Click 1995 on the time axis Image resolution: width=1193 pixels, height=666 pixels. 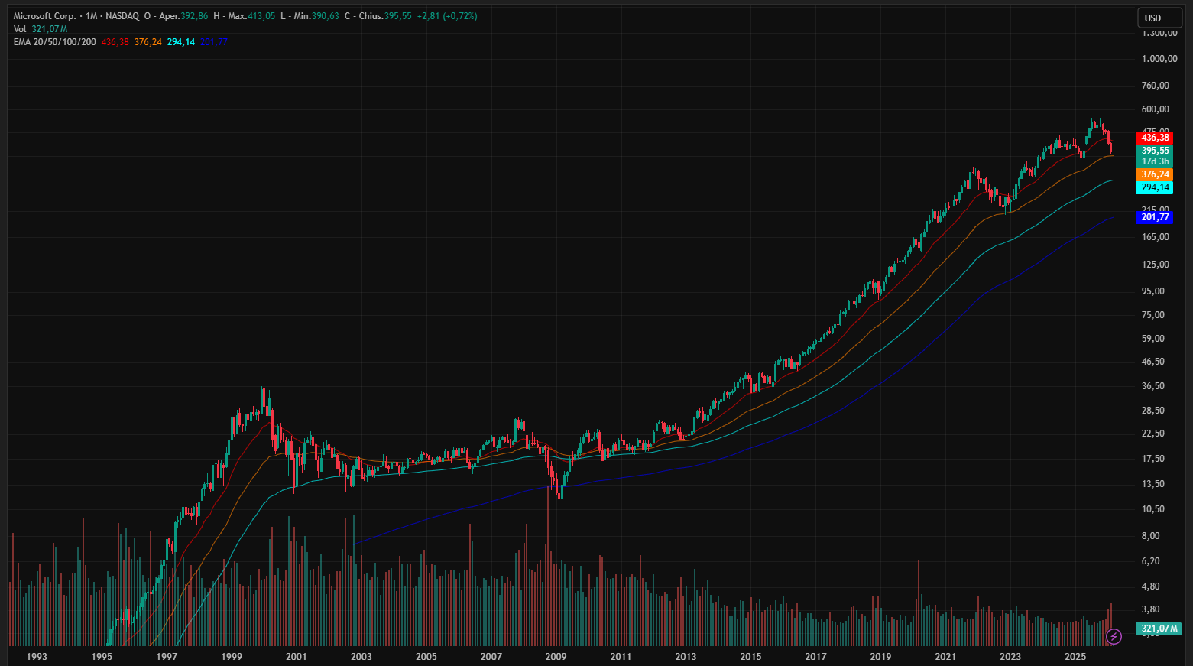[102, 656]
